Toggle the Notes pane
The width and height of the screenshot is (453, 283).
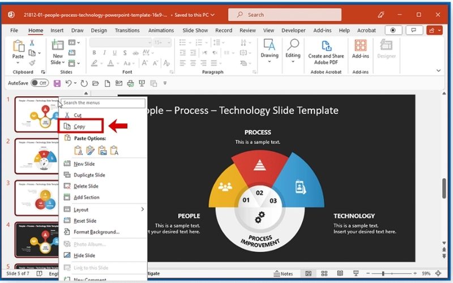click(x=283, y=273)
